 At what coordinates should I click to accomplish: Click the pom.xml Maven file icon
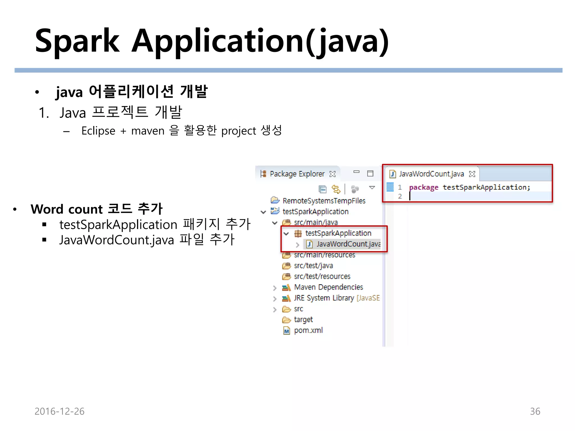coord(286,331)
